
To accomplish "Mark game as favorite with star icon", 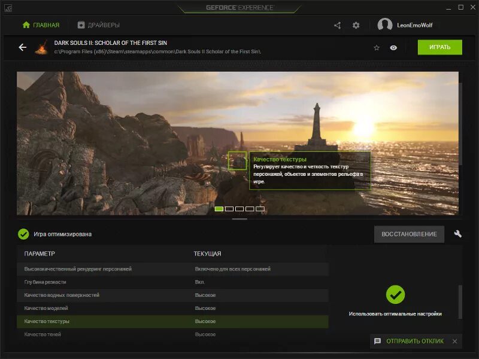I will (377, 48).
